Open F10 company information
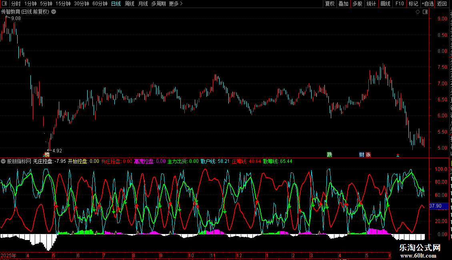 click(x=400, y=4)
